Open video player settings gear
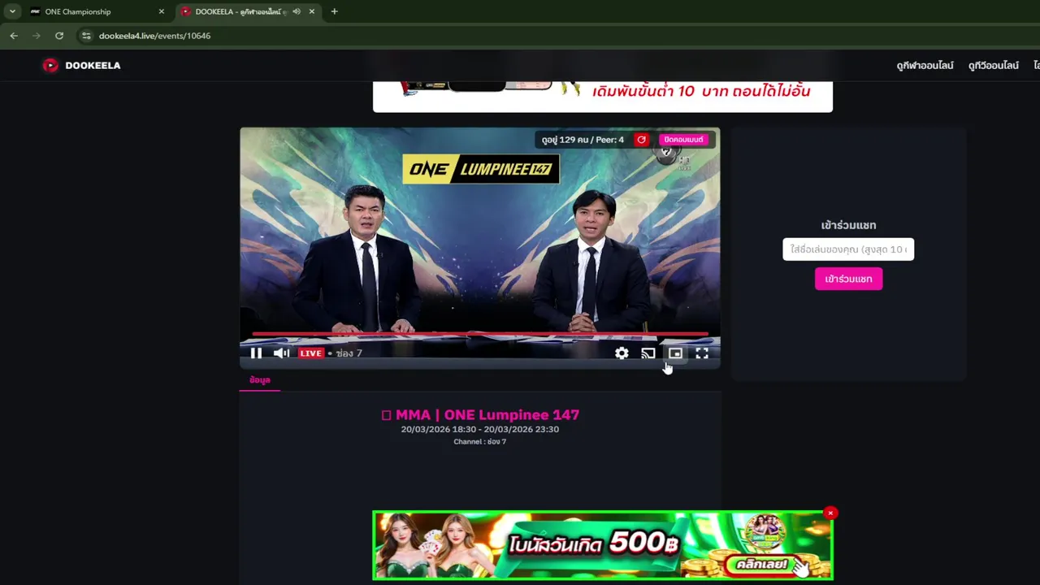The width and height of the screenshot is (1040, 585). coord(622,353)
